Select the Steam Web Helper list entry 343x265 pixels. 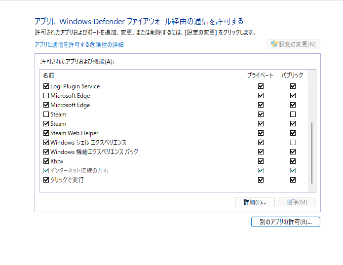tap(74, 133)
